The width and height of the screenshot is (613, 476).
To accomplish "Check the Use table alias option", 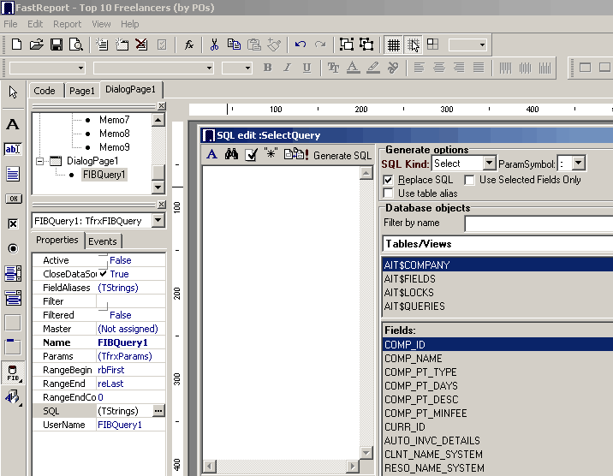I will click(x=389, y=193).
